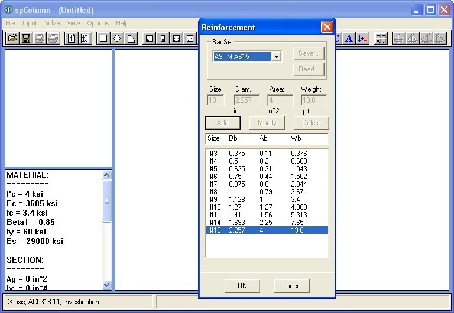Click the Diam. input field showing 2.257
454x313 pixels.
247,100
